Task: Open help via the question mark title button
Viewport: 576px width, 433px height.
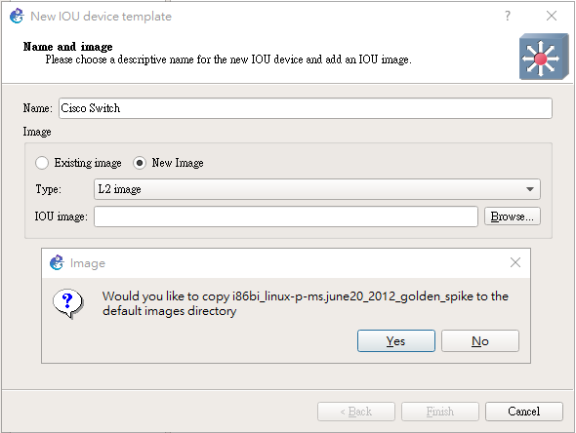Action: (x=508, y=16)
